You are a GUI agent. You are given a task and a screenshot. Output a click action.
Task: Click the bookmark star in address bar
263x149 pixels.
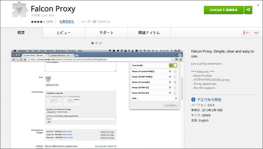pyautogui.click(x=172, y=60)
